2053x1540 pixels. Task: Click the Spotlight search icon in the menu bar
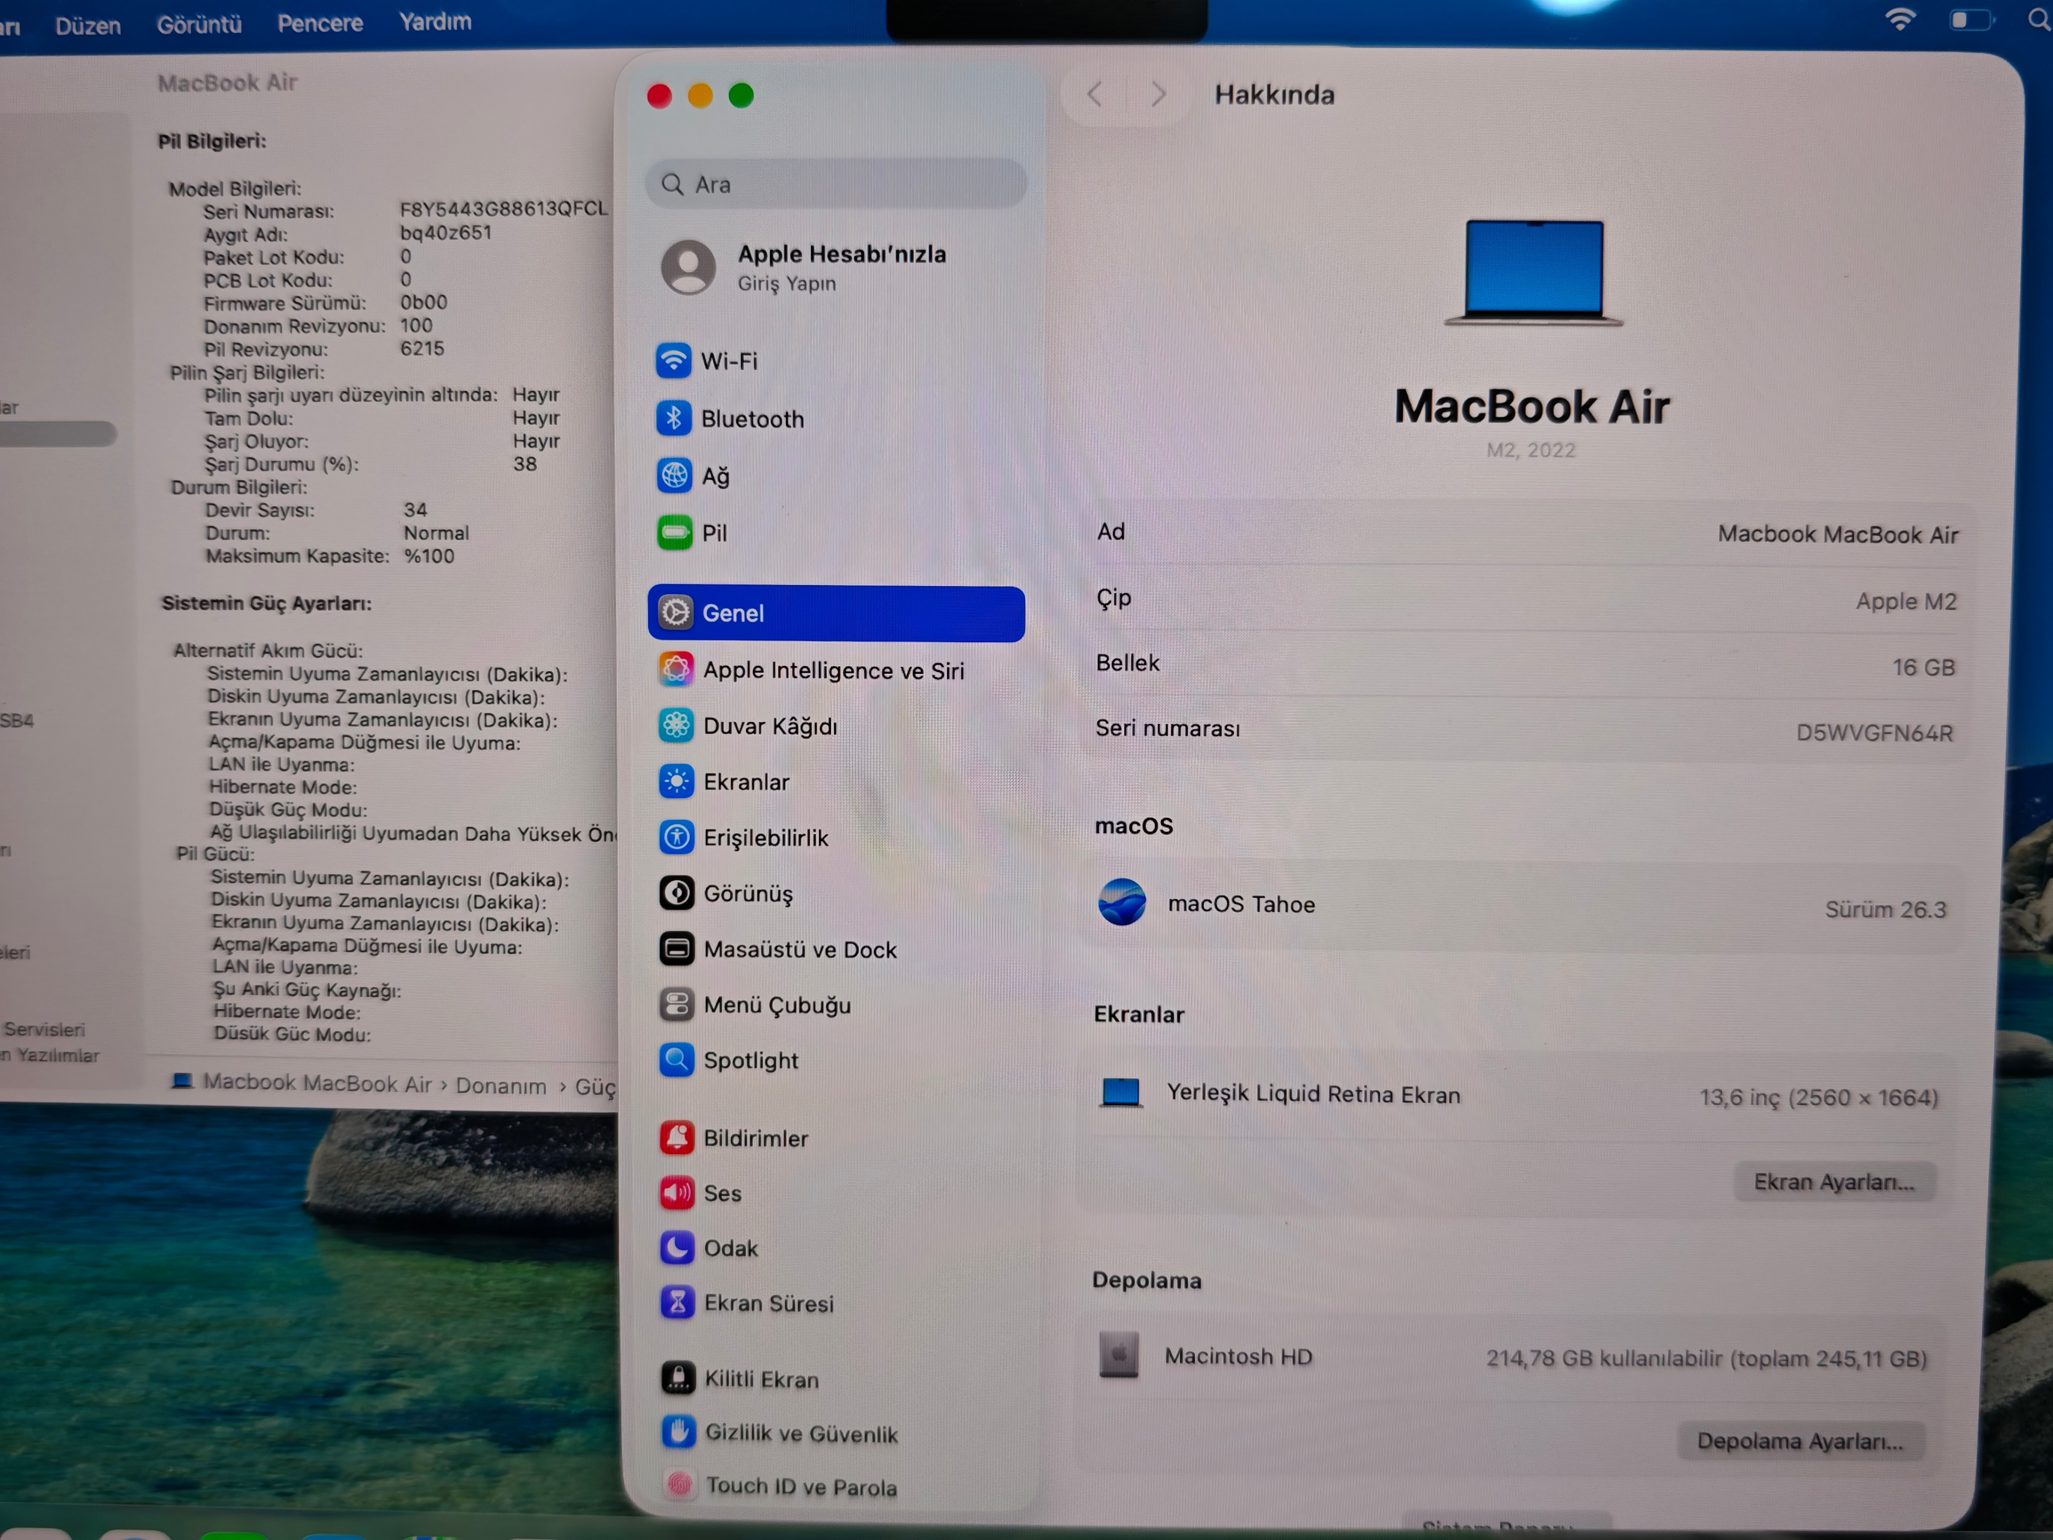pyautogui.click(x=2039, y=19)
